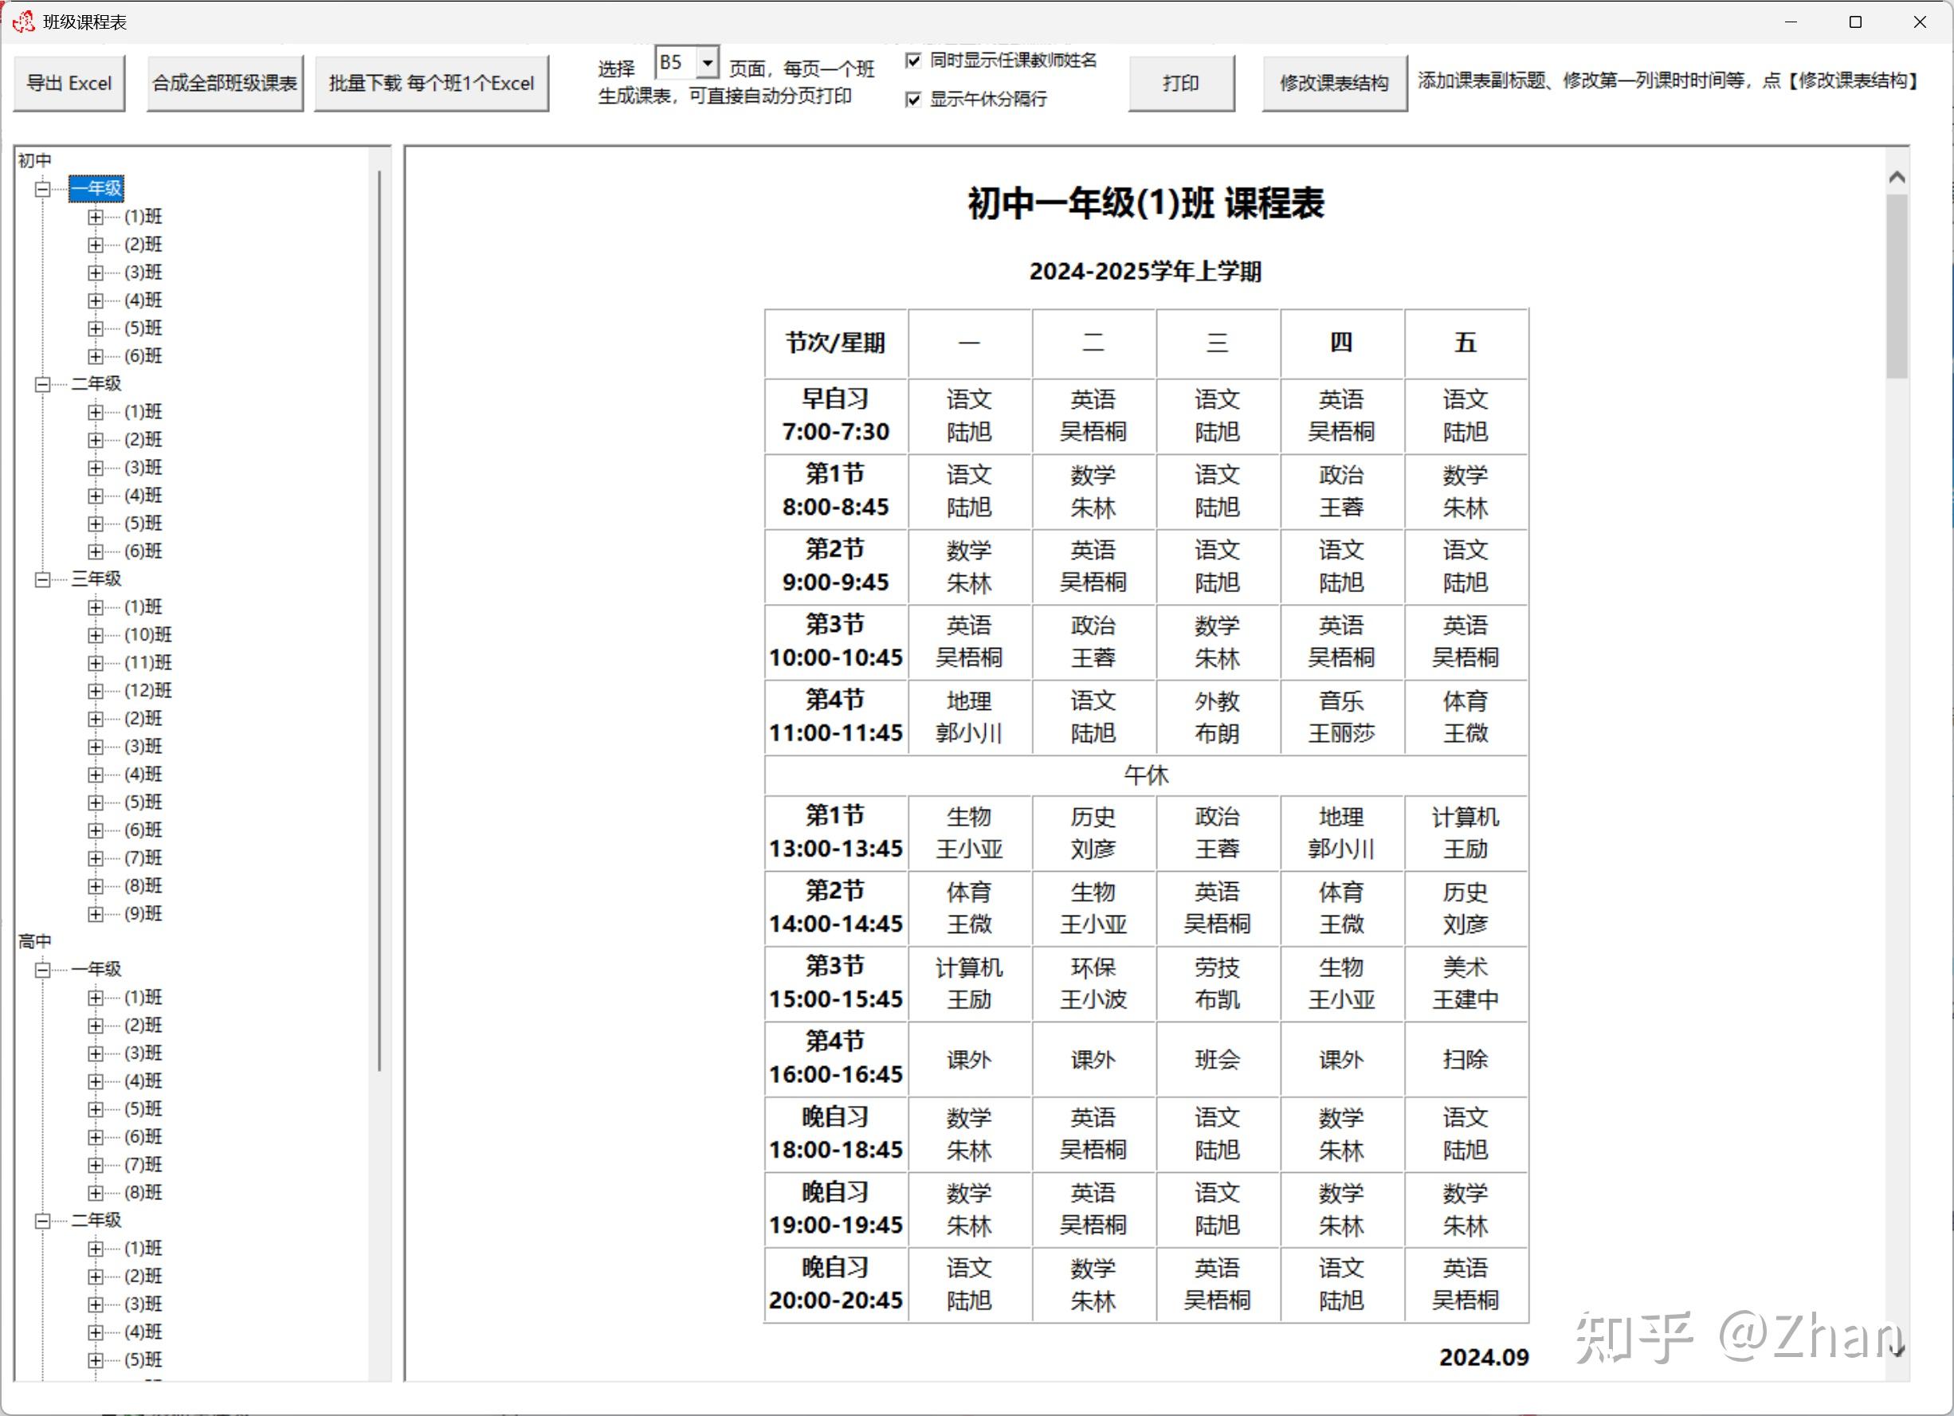Click the 修改课表结构 button
1954x1416 pixels.
(x=1335, y=84)
